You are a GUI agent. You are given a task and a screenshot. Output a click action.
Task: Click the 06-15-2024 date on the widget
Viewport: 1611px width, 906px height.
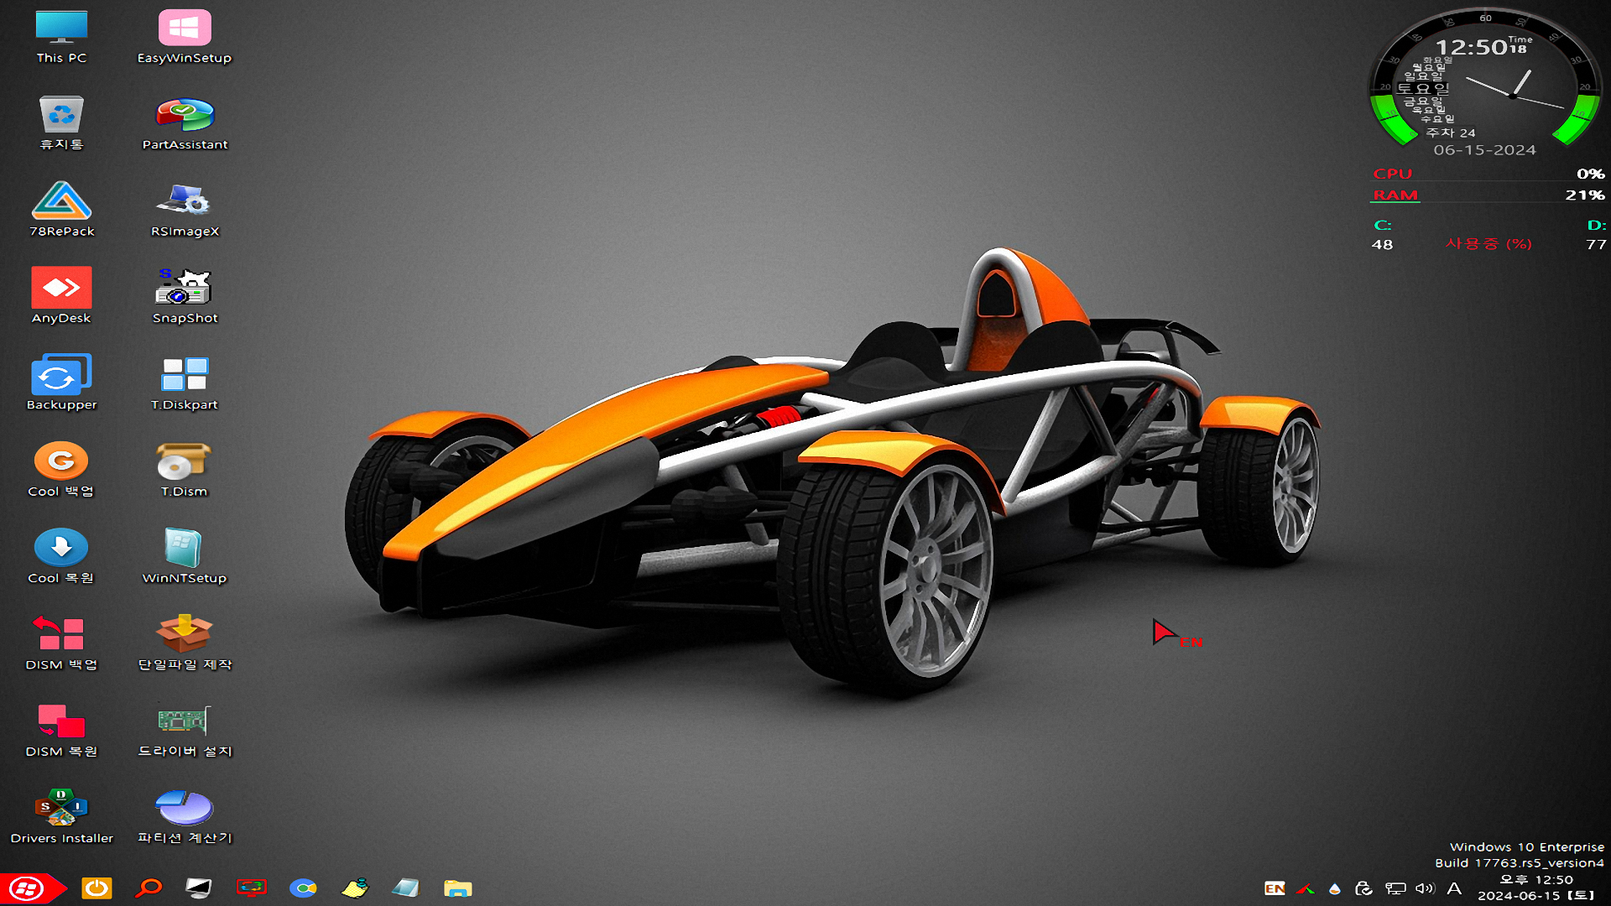1484,150
